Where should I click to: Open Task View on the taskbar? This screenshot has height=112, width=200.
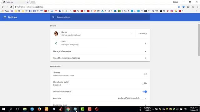17,109
